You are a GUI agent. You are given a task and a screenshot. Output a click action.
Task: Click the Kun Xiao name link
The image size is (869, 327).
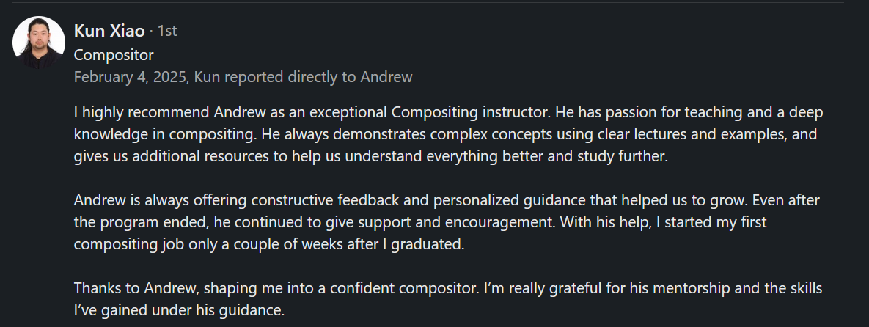[x=109, y=31]
